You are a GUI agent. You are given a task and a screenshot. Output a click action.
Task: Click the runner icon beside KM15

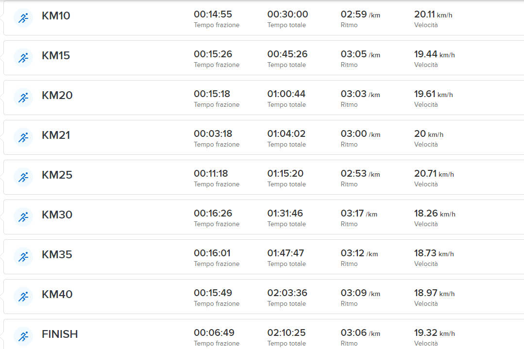pos(23,58)
